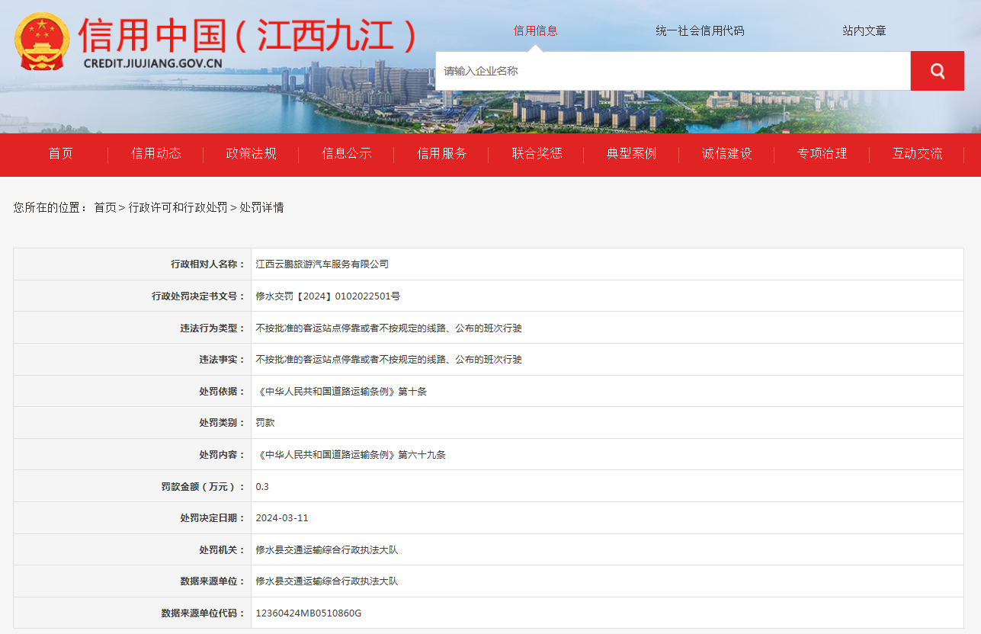Screen dimensions: 981x634
Task: Select the 站内文章 search tab
Action: point(864,31)
